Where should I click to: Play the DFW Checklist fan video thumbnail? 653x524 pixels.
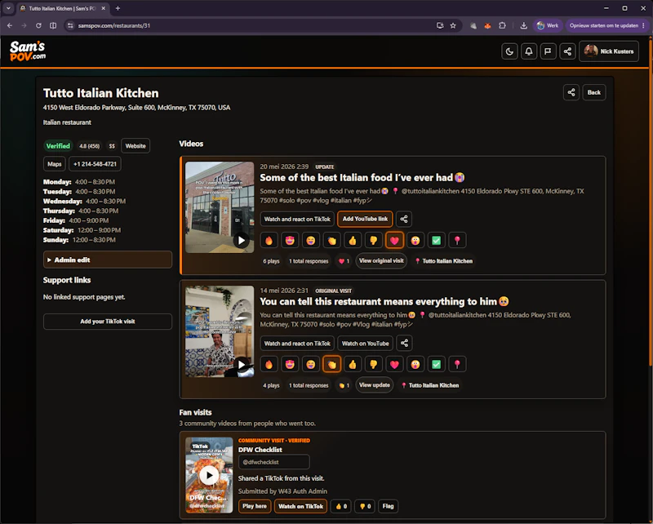[209, 475]
